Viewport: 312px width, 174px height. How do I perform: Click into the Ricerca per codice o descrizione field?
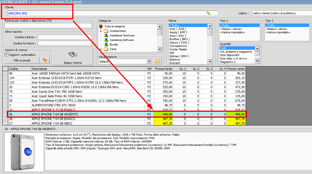pyautogui.click(x=48, y=26)
